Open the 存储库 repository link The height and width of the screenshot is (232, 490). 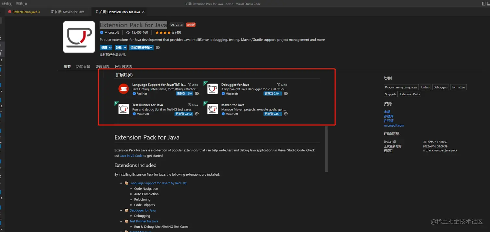pyautogui.click(x=389, y=116)
